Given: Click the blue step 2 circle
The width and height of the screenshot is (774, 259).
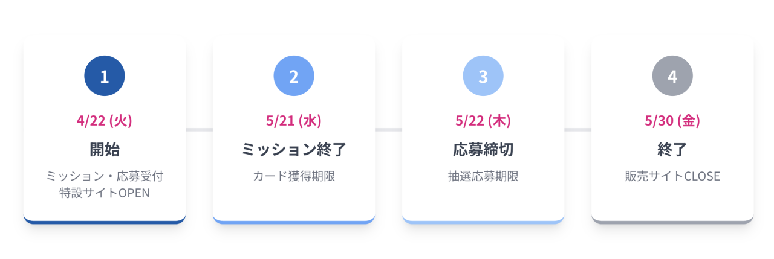Looking at the screenshot, I should [x=294, y=76].
